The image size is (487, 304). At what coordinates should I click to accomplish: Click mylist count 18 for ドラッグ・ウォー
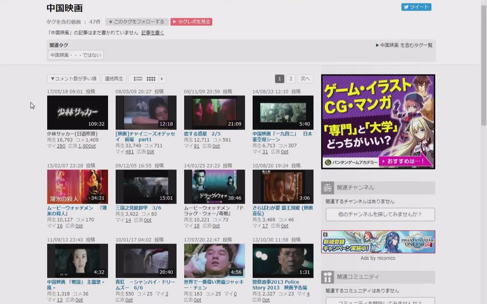196,226
